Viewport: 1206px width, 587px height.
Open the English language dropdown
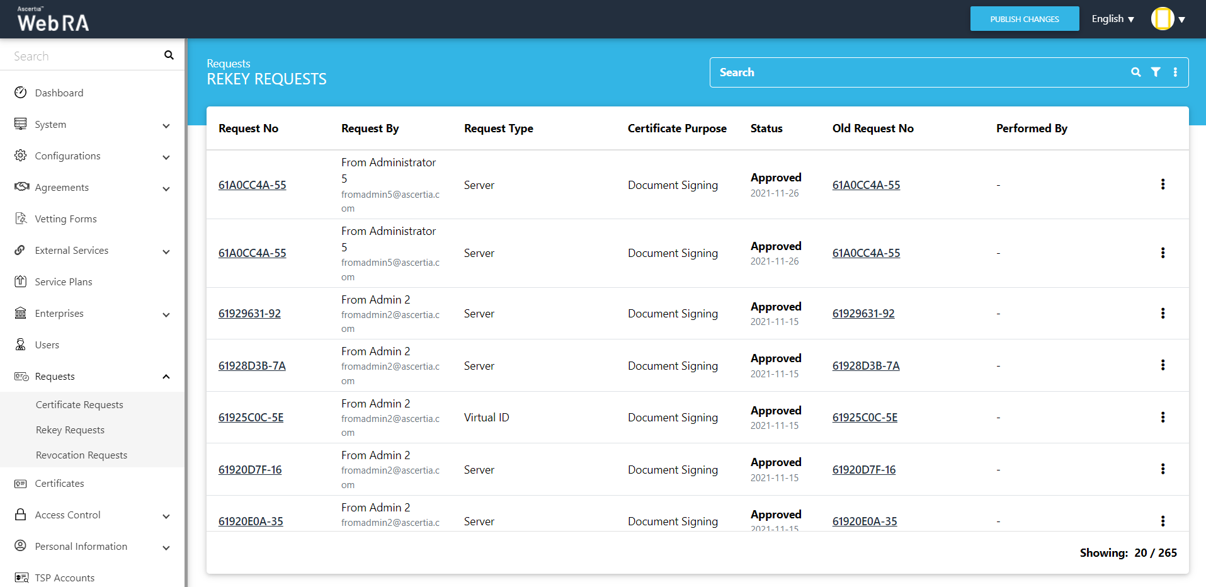(x=1113, y=19)
